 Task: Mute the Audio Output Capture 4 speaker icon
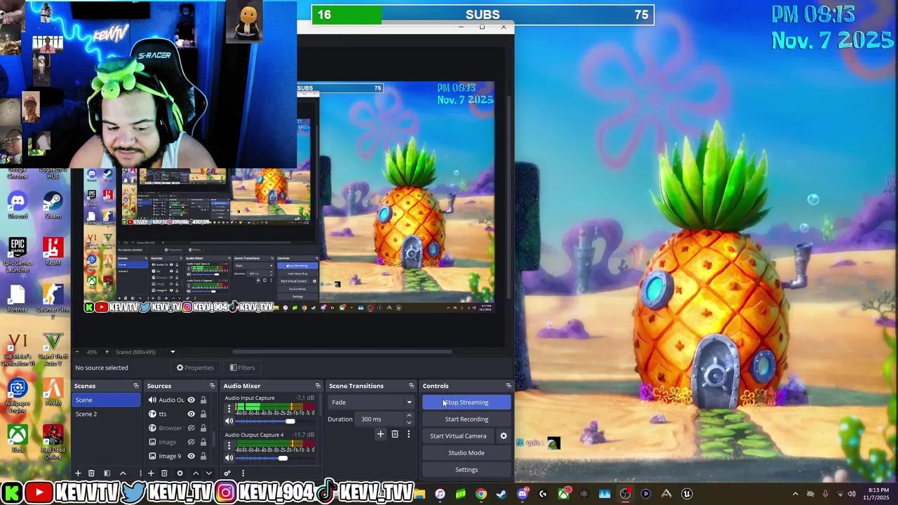229,457
